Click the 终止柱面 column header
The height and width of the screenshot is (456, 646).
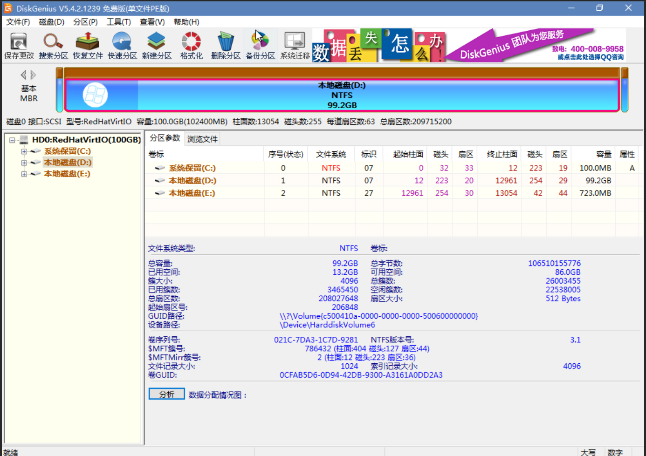pyautogui.click(x=500, y=154)
